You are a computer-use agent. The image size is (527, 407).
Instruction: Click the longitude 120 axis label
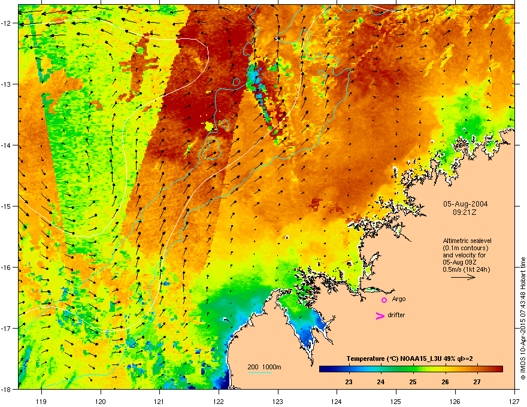pos(101,401)
